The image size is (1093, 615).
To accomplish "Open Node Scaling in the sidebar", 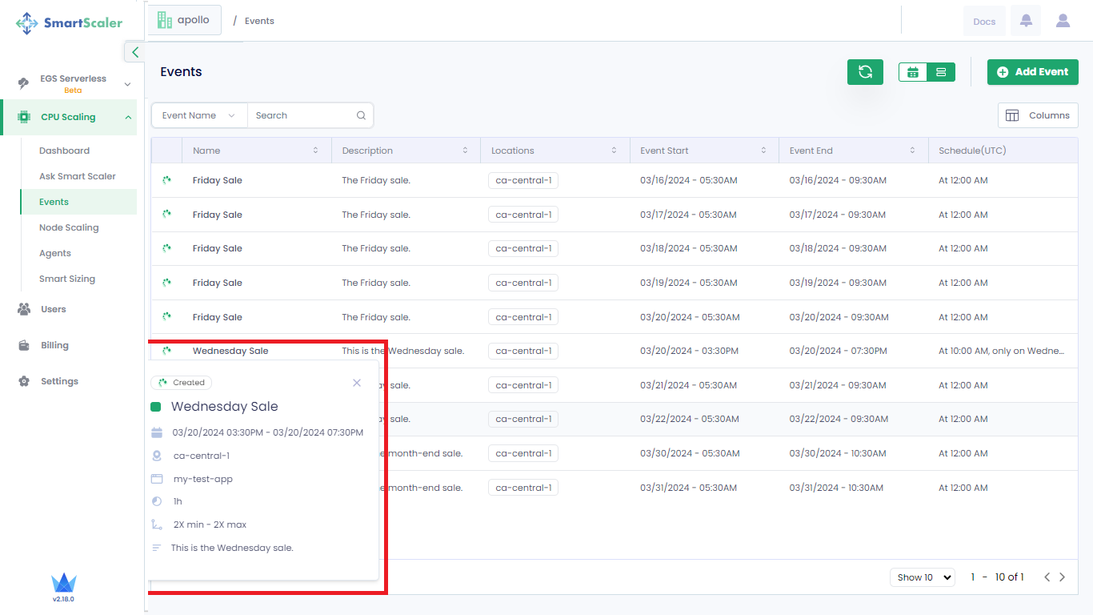I will [69, 227].
